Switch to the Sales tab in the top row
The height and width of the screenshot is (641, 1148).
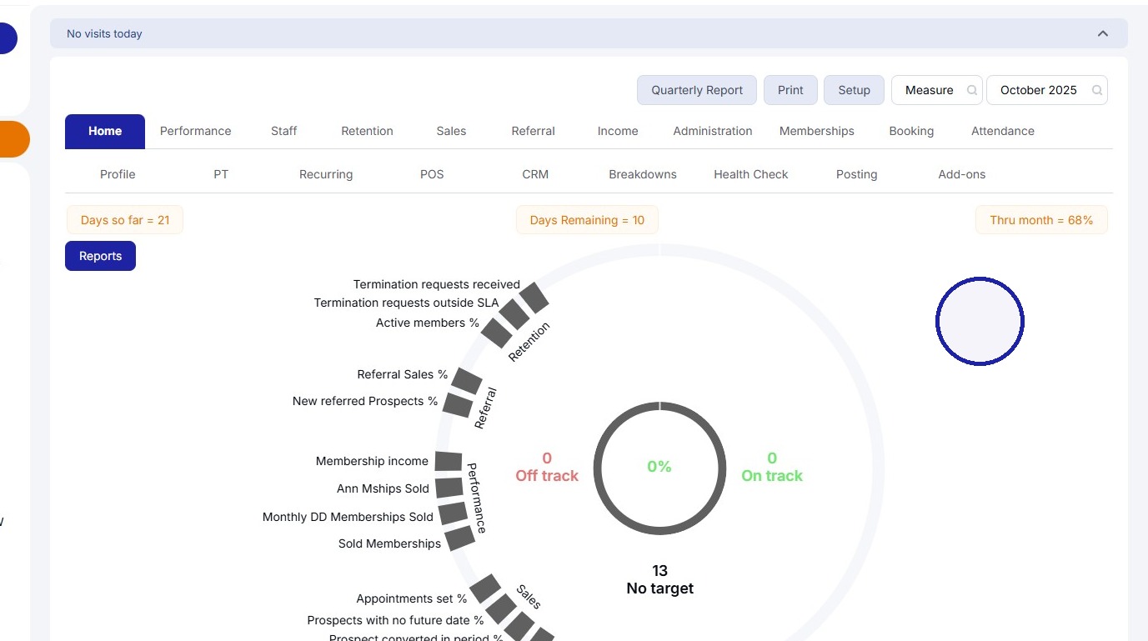pyautogui.click(x=451, y=131)
